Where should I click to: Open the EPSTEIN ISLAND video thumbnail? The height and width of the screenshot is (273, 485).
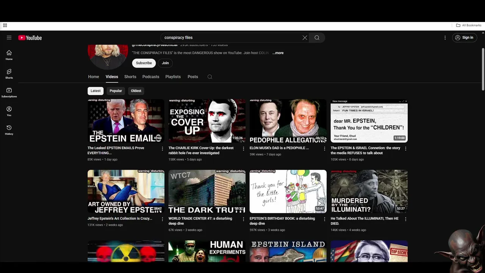coord(288,251)
